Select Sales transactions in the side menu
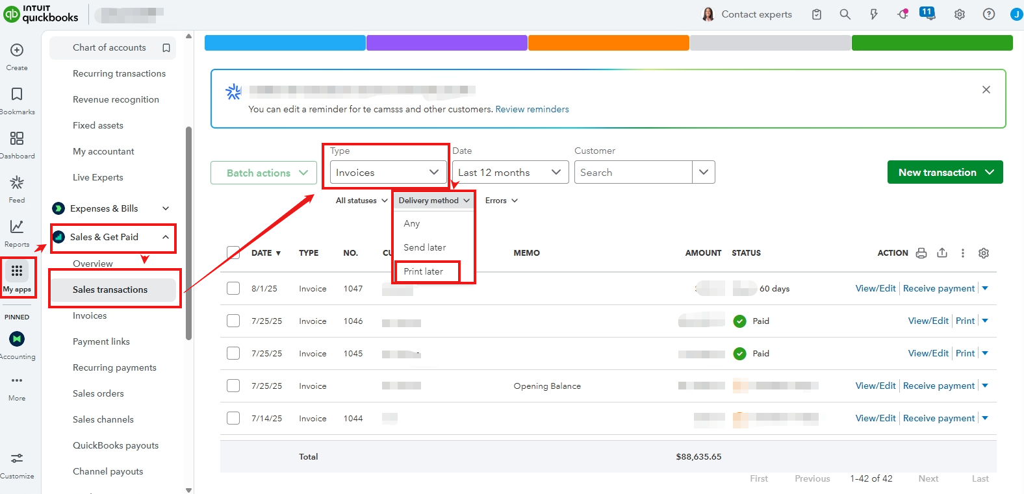Viewport: 1024px width, 494px height. click(x=110, y=290)
